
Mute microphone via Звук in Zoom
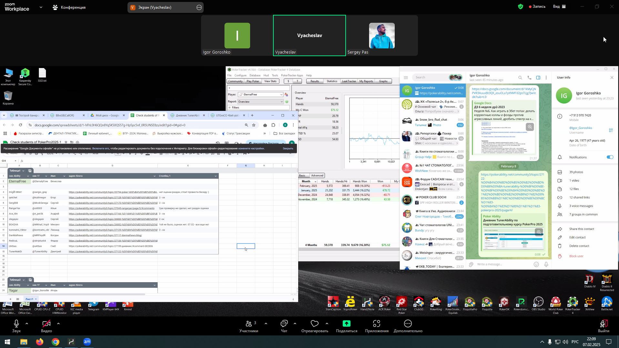tap(16, 326)
